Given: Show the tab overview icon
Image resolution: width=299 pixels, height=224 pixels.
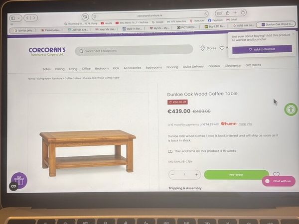Looking at the screenshot, I should (242, 12).
